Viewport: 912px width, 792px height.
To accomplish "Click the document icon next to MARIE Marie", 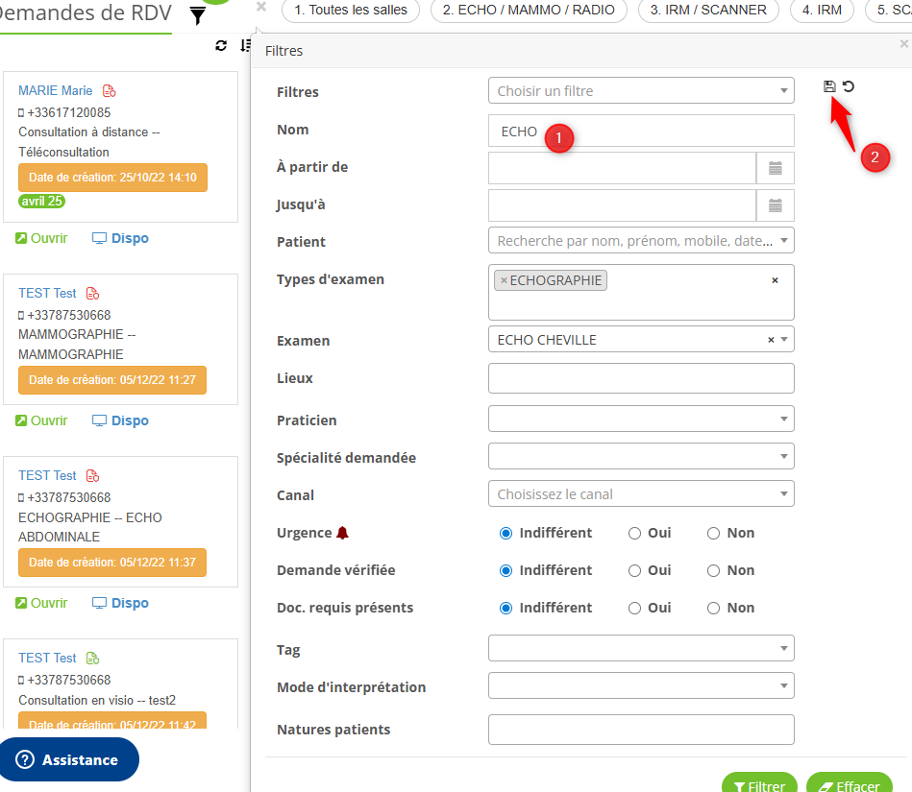I will pos(110,91).
